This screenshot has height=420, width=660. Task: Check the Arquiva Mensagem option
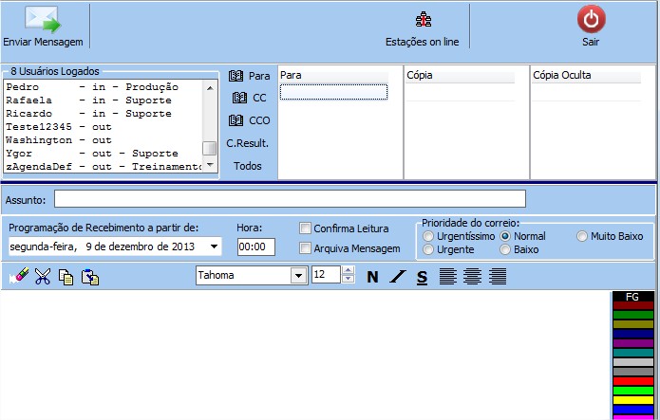[x=306, y=248]
